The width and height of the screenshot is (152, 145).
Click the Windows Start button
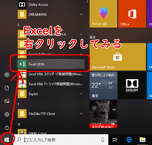click(x=7, y=140)
